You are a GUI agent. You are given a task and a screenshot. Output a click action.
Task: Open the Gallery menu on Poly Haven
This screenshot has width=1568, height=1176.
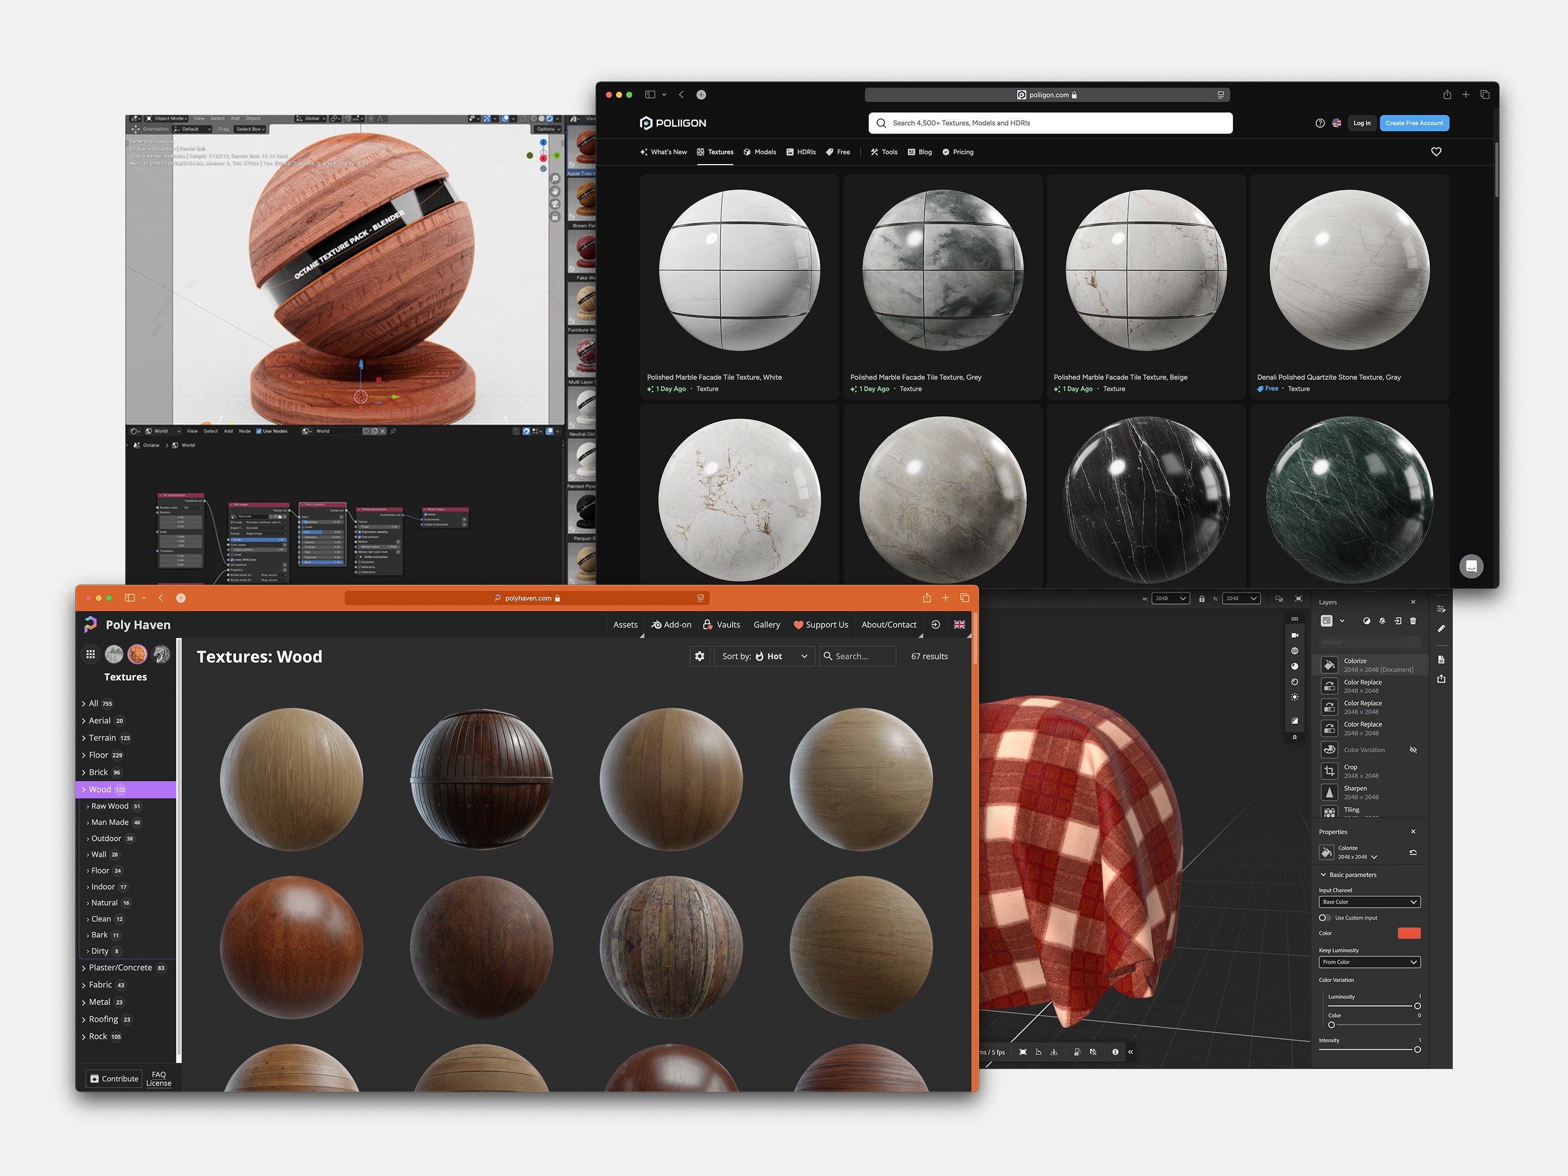coord(766,624)
